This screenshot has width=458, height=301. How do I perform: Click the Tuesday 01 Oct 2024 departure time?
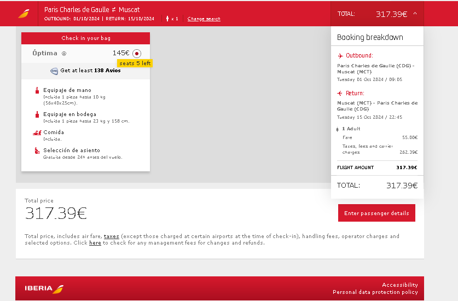(369, 79)
